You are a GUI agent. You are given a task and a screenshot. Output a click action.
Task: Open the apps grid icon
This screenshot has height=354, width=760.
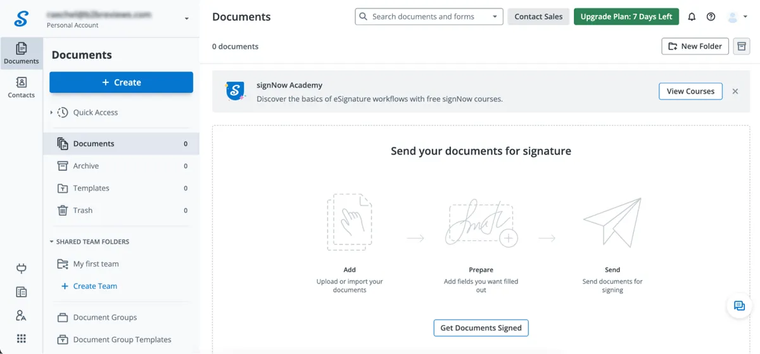(x=21, y=338)
